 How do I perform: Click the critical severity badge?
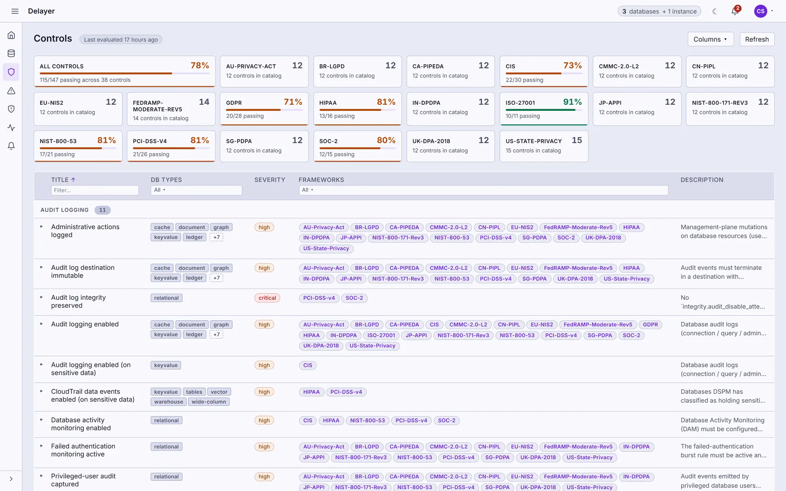[267, 298]
